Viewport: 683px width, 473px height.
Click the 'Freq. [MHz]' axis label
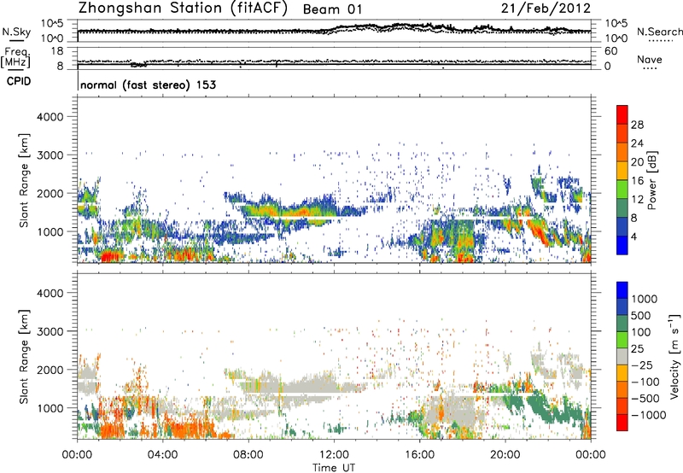15,57
